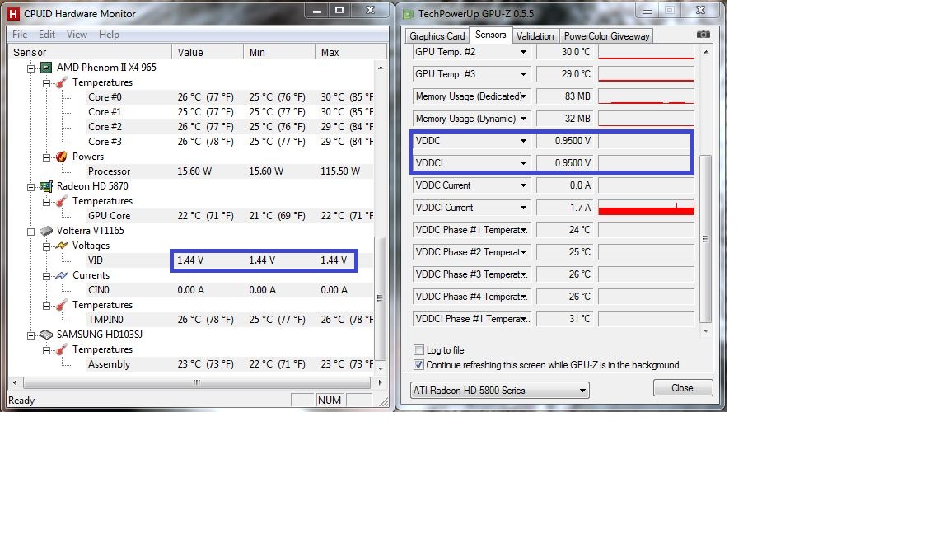Image resolution: width=949 pixels, height=534 pixels.
Task: Collapse the Voltages branch
Action: (x=47, y=246)
